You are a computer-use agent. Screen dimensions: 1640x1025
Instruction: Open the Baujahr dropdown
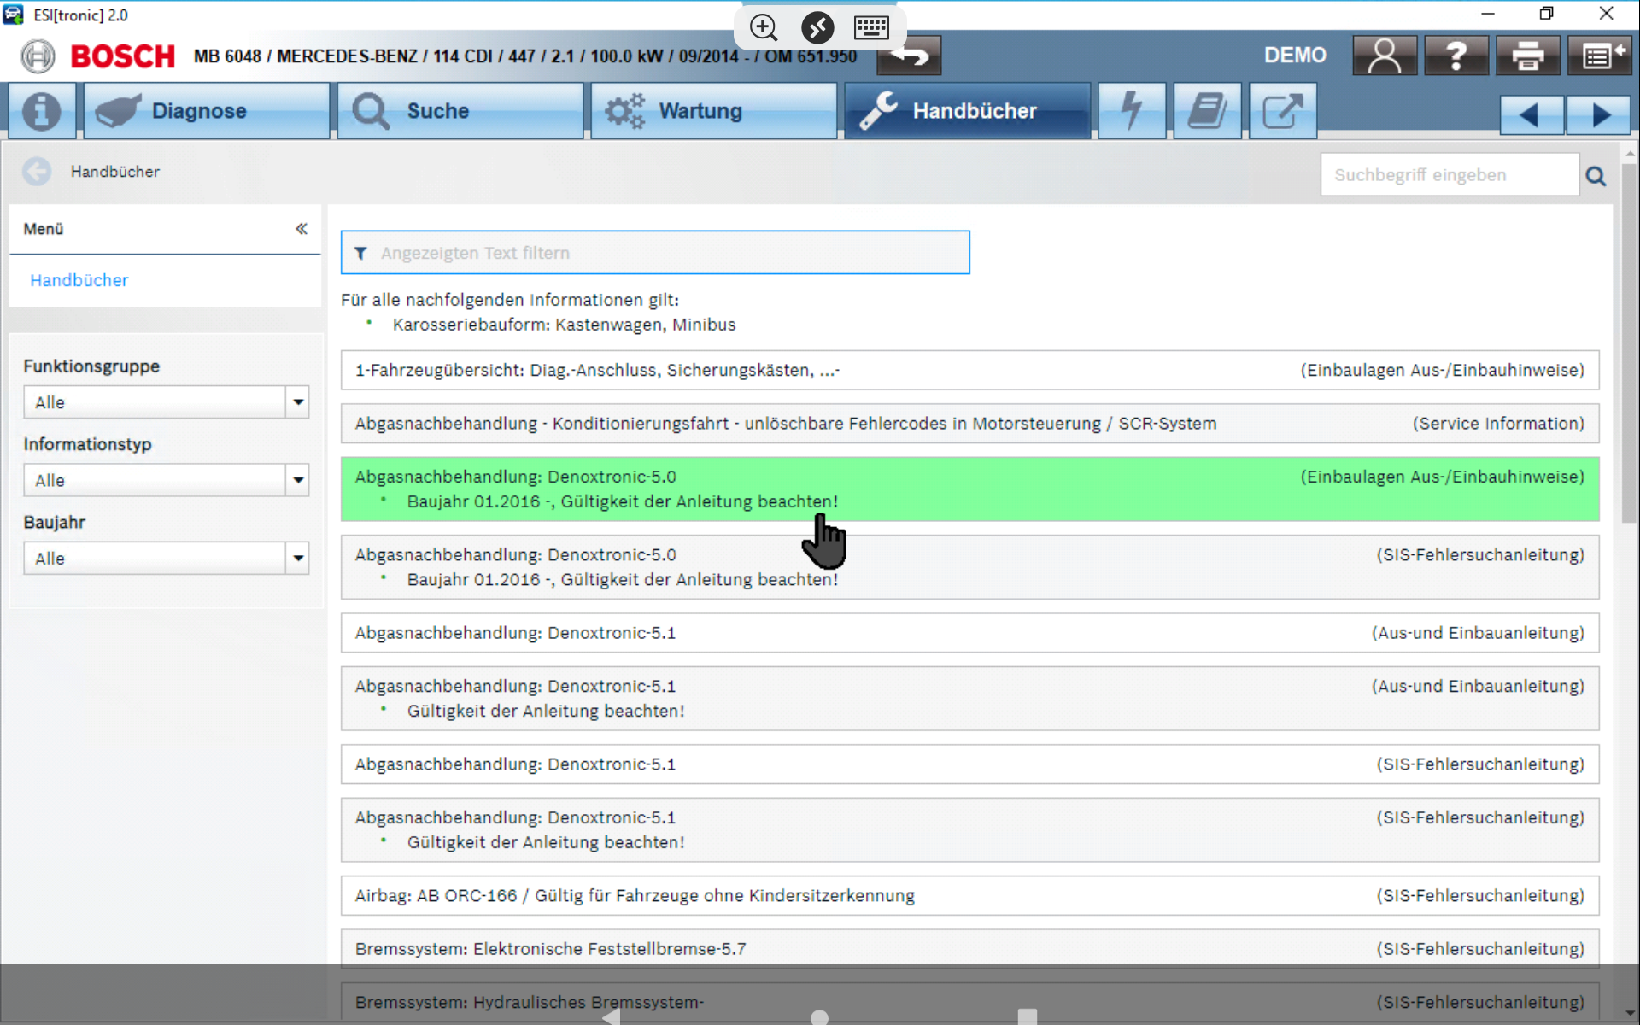[166, 559]
